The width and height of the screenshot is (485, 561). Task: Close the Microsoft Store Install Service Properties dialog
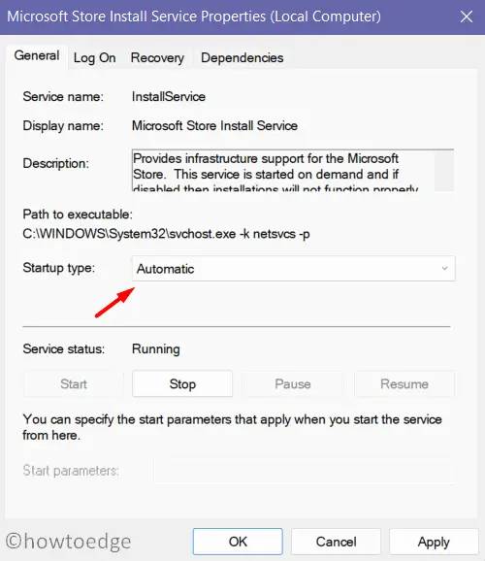[x=467, y=16]
